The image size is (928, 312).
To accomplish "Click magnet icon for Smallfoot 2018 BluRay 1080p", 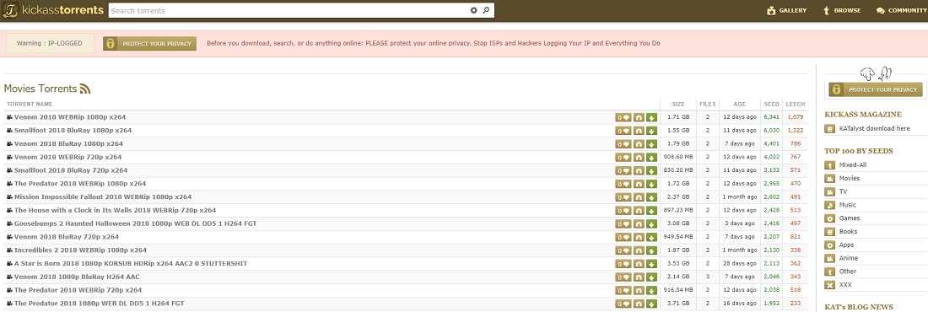I will point(639,130).
